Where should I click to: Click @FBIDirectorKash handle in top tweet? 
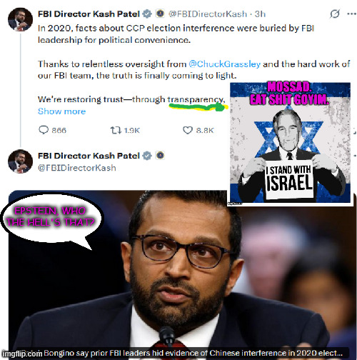click(208, 14)
